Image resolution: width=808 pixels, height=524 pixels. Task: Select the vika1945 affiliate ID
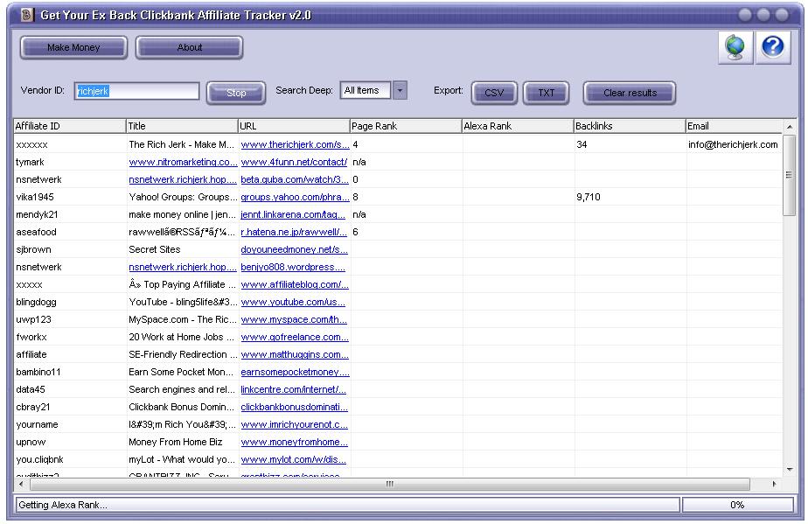tap(34, 198)
